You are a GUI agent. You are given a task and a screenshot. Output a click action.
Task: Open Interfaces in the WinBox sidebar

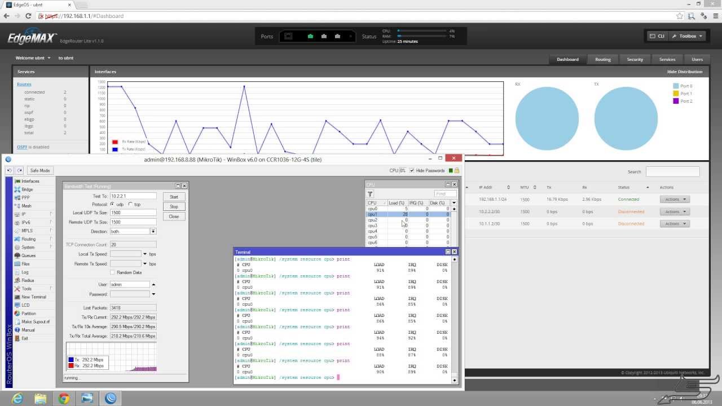point(30,181)
